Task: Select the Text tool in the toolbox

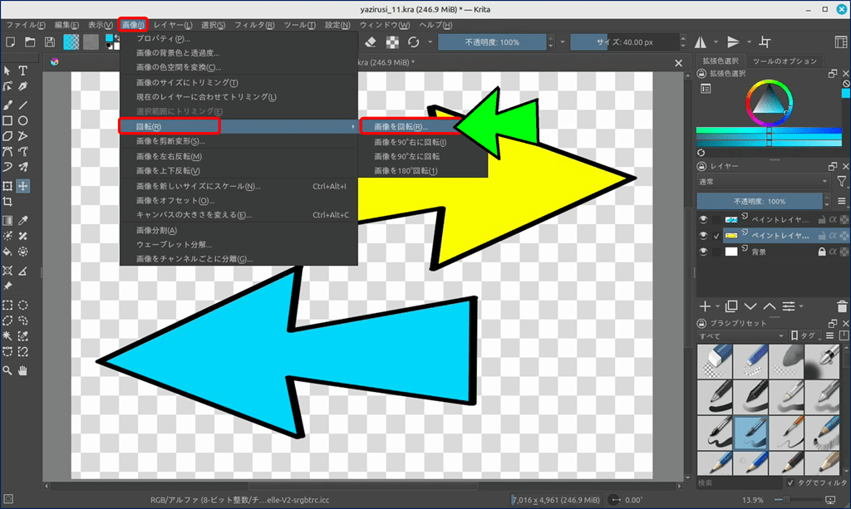Action: click(x=23, y=71)
